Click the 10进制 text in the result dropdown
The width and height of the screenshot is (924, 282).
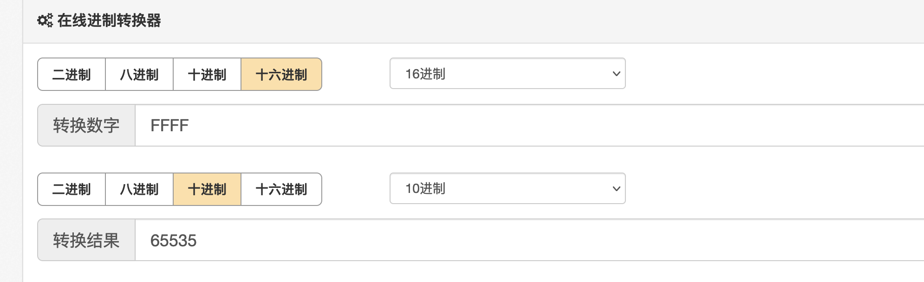click(425, 189)
